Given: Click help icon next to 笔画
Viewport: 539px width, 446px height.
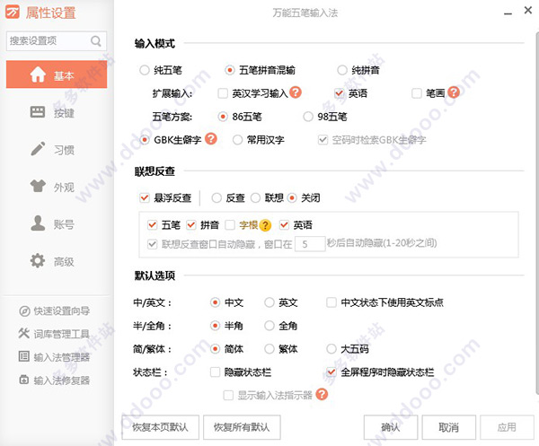Looking at the screenshot, I should pos(454,92).
